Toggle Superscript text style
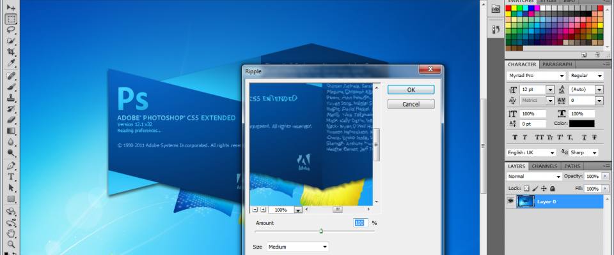 pyautogui.click(x=560, y=138)
